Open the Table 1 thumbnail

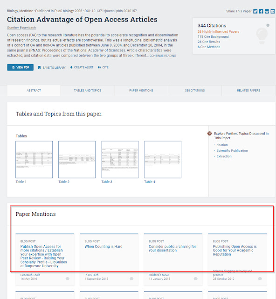click(34, 159)
